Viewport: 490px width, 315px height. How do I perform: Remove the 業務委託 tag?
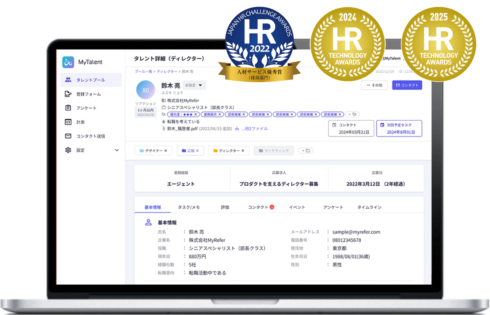(220, 114)
